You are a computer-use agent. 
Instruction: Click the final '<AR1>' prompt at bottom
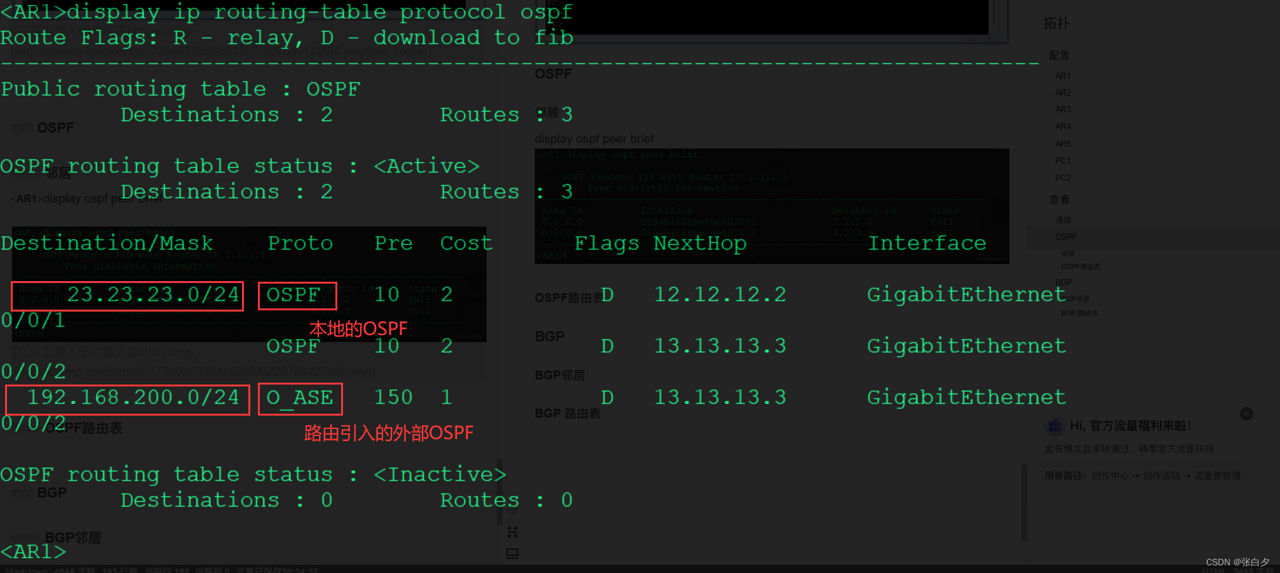[x=33, y=552]
